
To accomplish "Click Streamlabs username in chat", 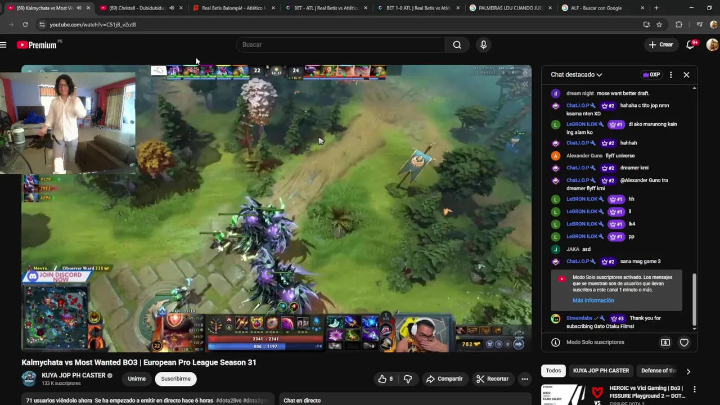I will (579, 318).
